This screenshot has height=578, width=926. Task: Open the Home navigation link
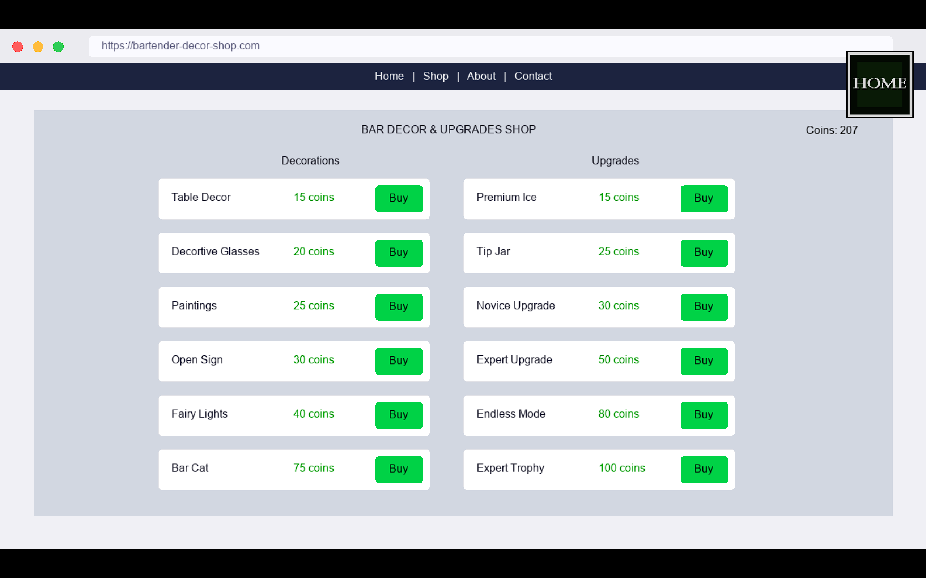(389, 76)
